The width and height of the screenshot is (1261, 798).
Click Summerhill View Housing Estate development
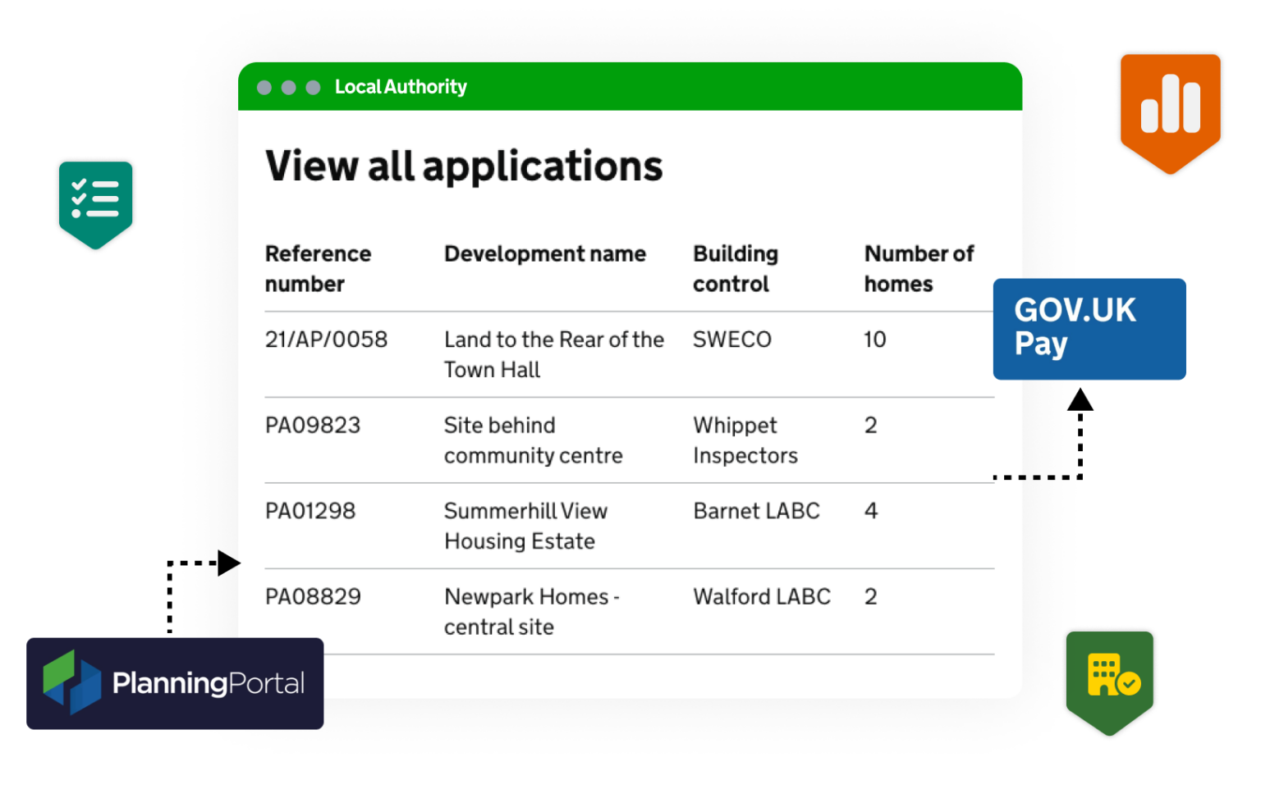tap(525, 527)
